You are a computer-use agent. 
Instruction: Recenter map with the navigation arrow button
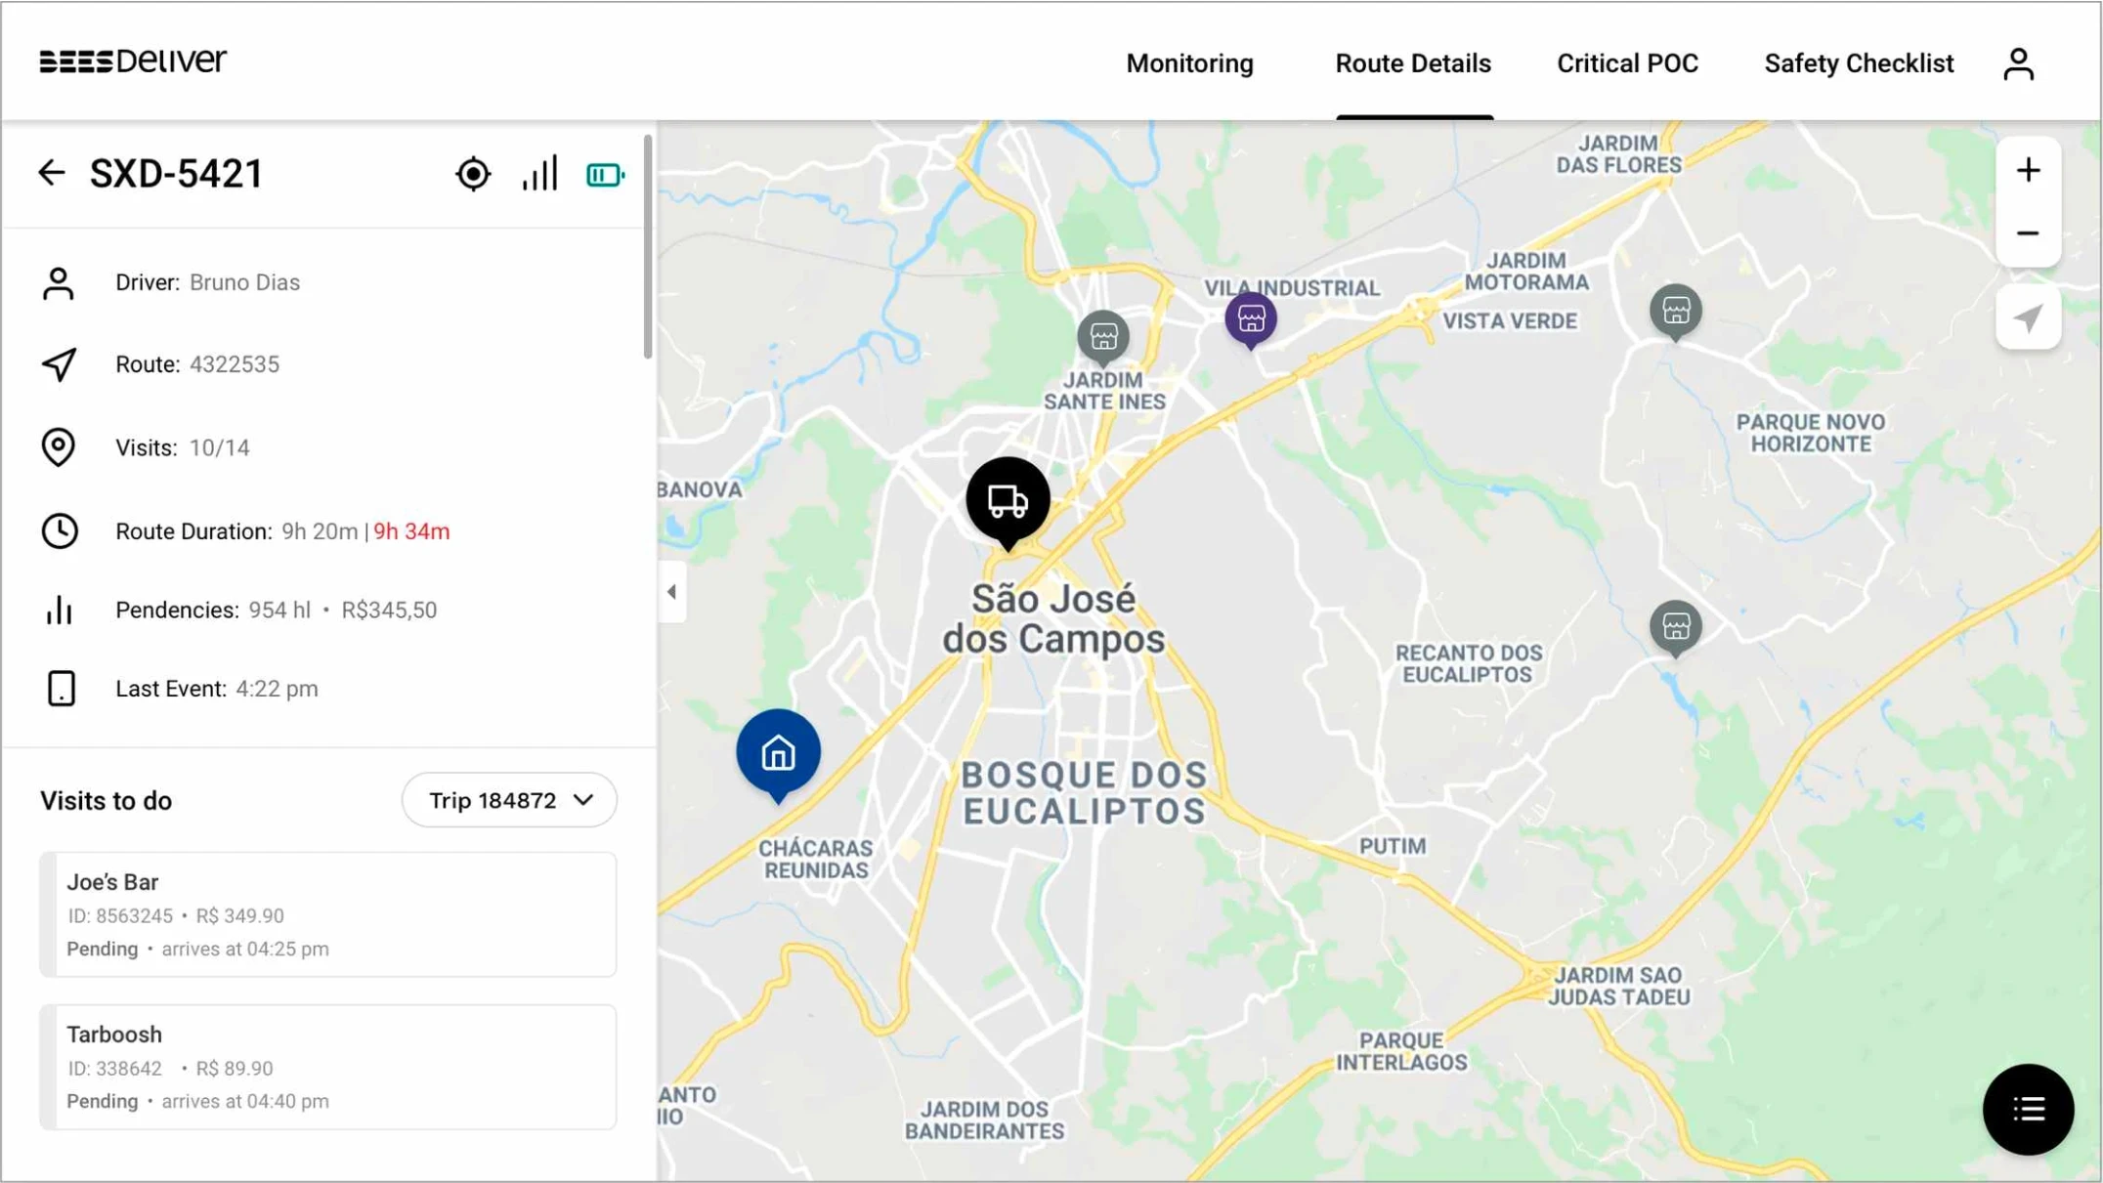[x=2028, y=317]
